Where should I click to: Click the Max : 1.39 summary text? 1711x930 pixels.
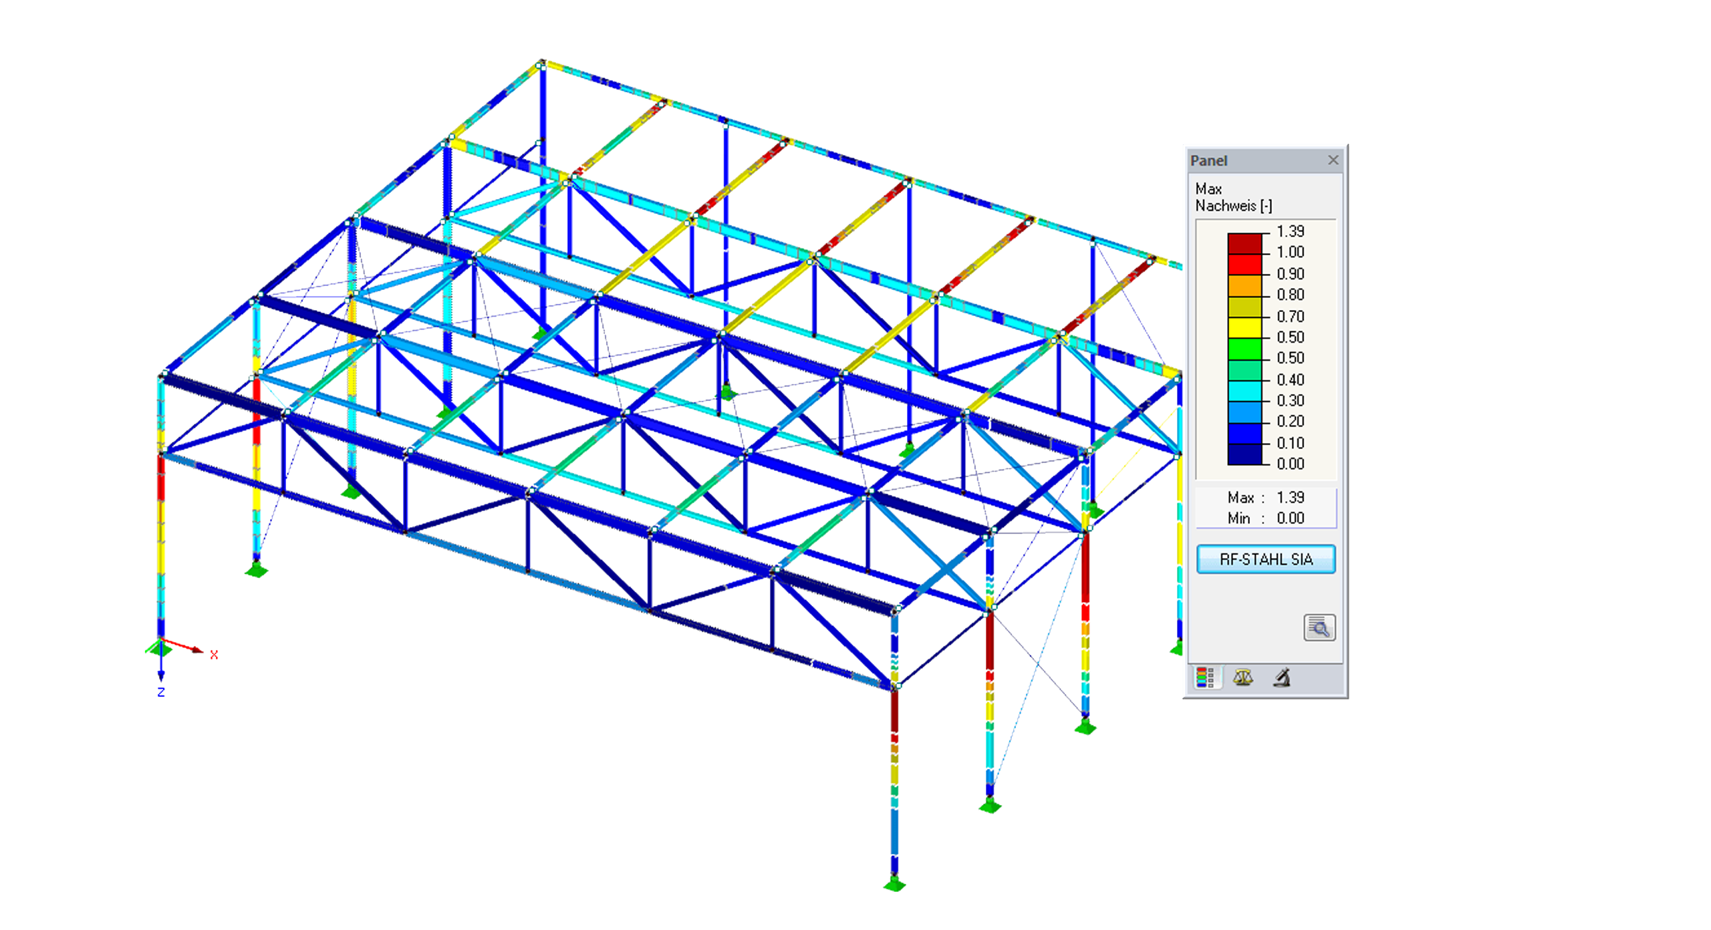(x=1267, y=498)
